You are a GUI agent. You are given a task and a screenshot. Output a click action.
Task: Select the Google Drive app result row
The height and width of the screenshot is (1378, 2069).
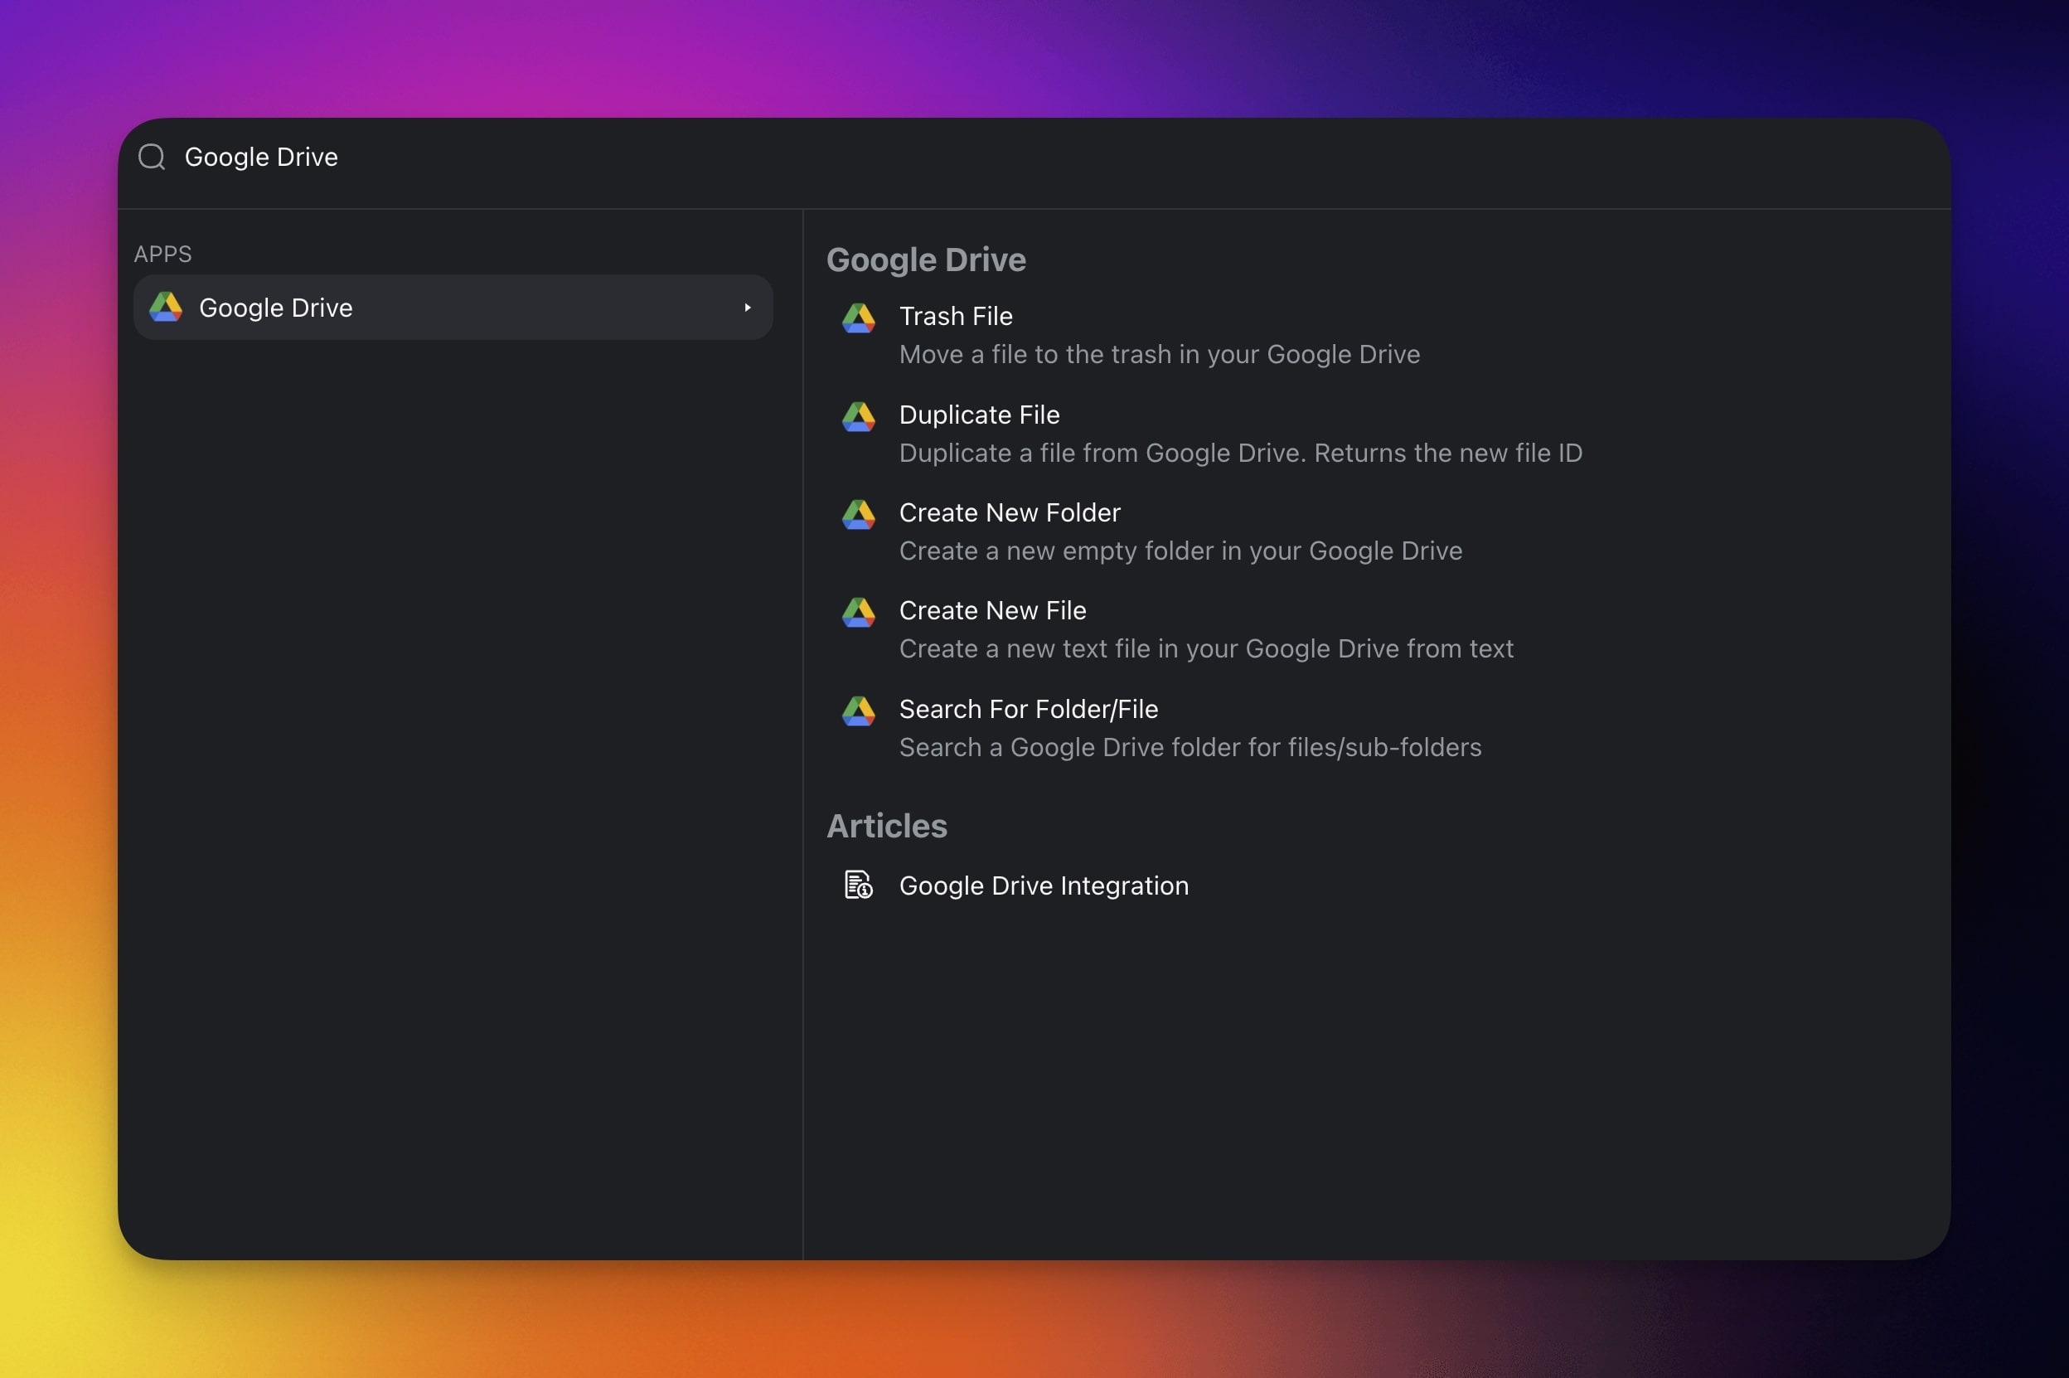tap(453, 308)
